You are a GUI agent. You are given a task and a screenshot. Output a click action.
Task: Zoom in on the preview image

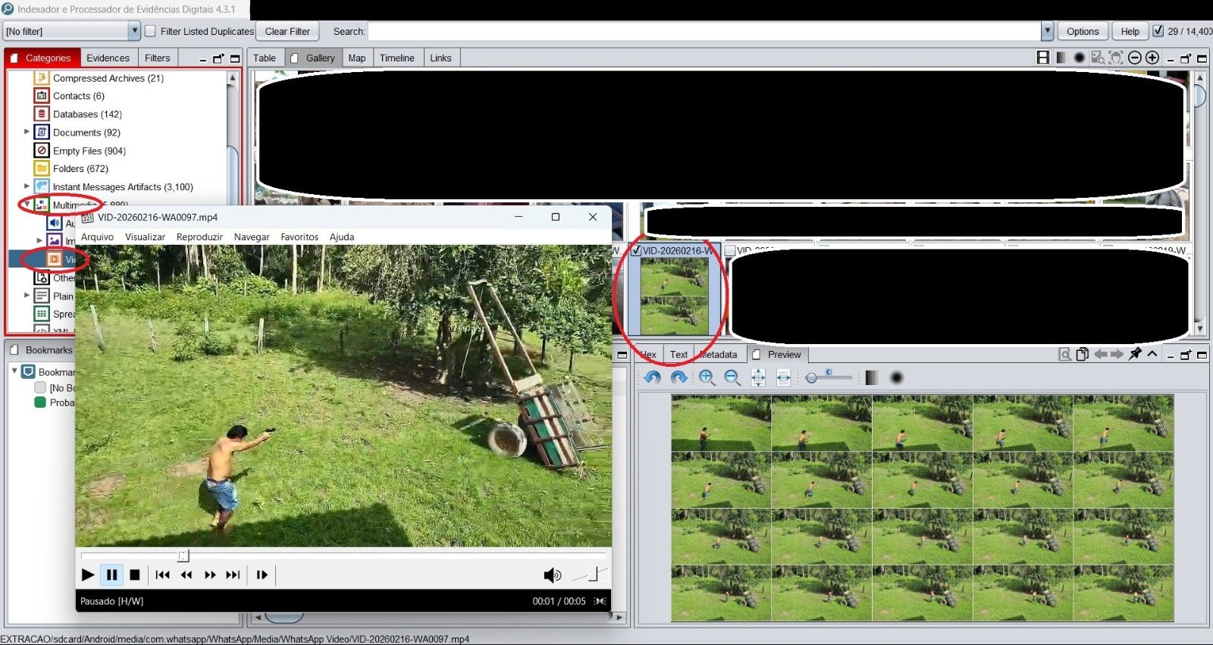(x=707, y=377)
